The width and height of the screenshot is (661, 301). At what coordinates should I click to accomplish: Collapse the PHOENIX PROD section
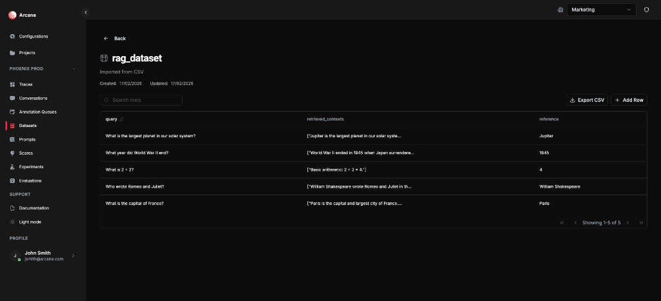click(74, 68)
